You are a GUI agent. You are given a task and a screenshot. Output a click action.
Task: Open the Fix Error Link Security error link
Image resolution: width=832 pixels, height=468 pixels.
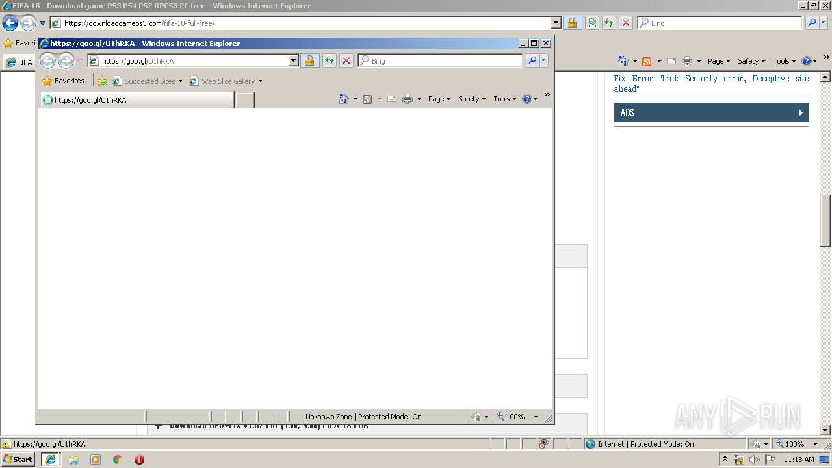click(x=711, y=83)
